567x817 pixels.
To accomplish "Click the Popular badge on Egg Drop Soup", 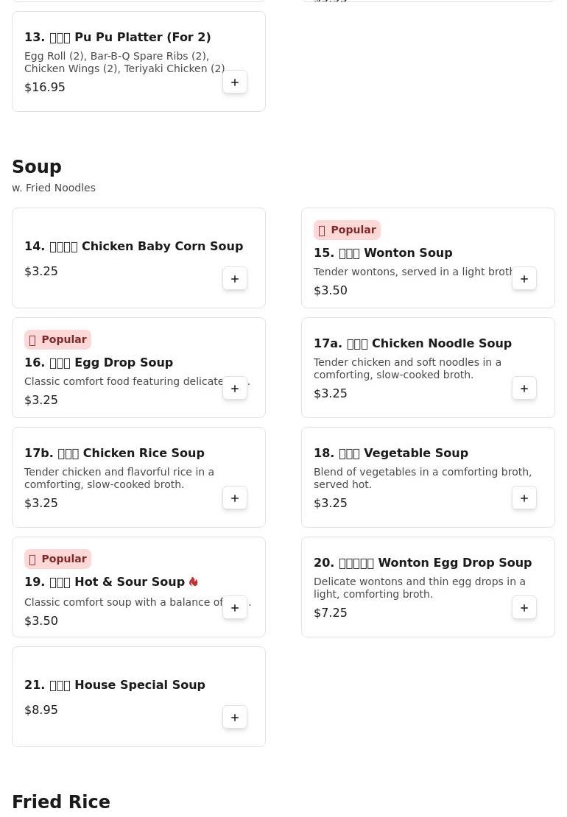I will [57, 339].
